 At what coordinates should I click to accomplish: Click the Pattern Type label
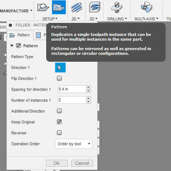click(22, 57)
